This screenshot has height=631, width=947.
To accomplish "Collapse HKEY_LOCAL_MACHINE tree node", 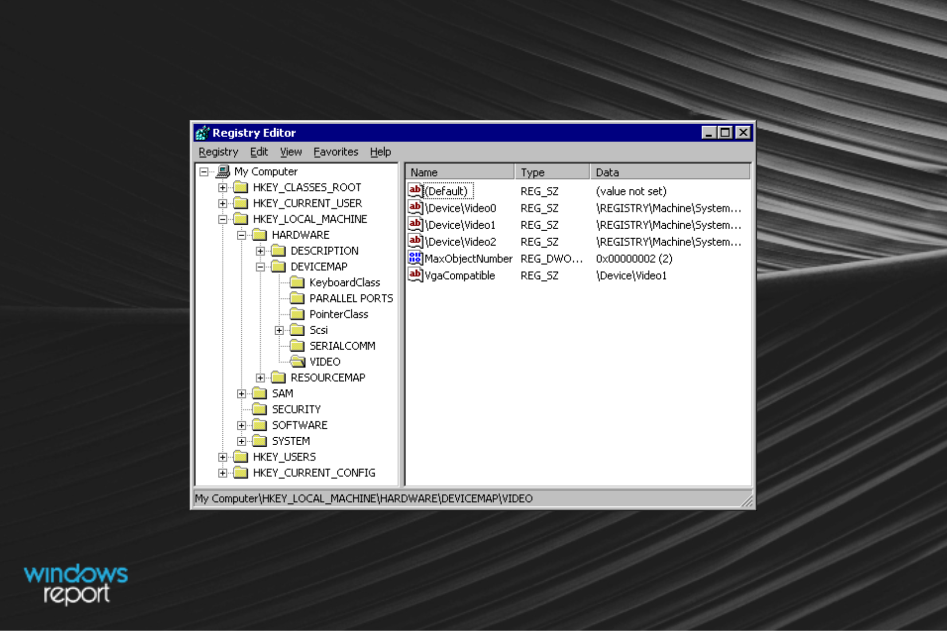I will (x=222, y=219).
